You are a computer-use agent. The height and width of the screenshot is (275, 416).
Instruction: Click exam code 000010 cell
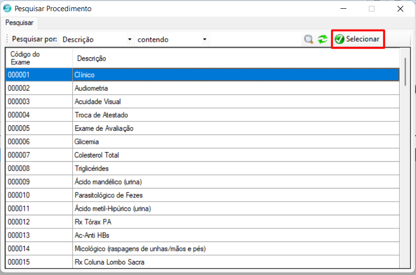coord(39,195)
